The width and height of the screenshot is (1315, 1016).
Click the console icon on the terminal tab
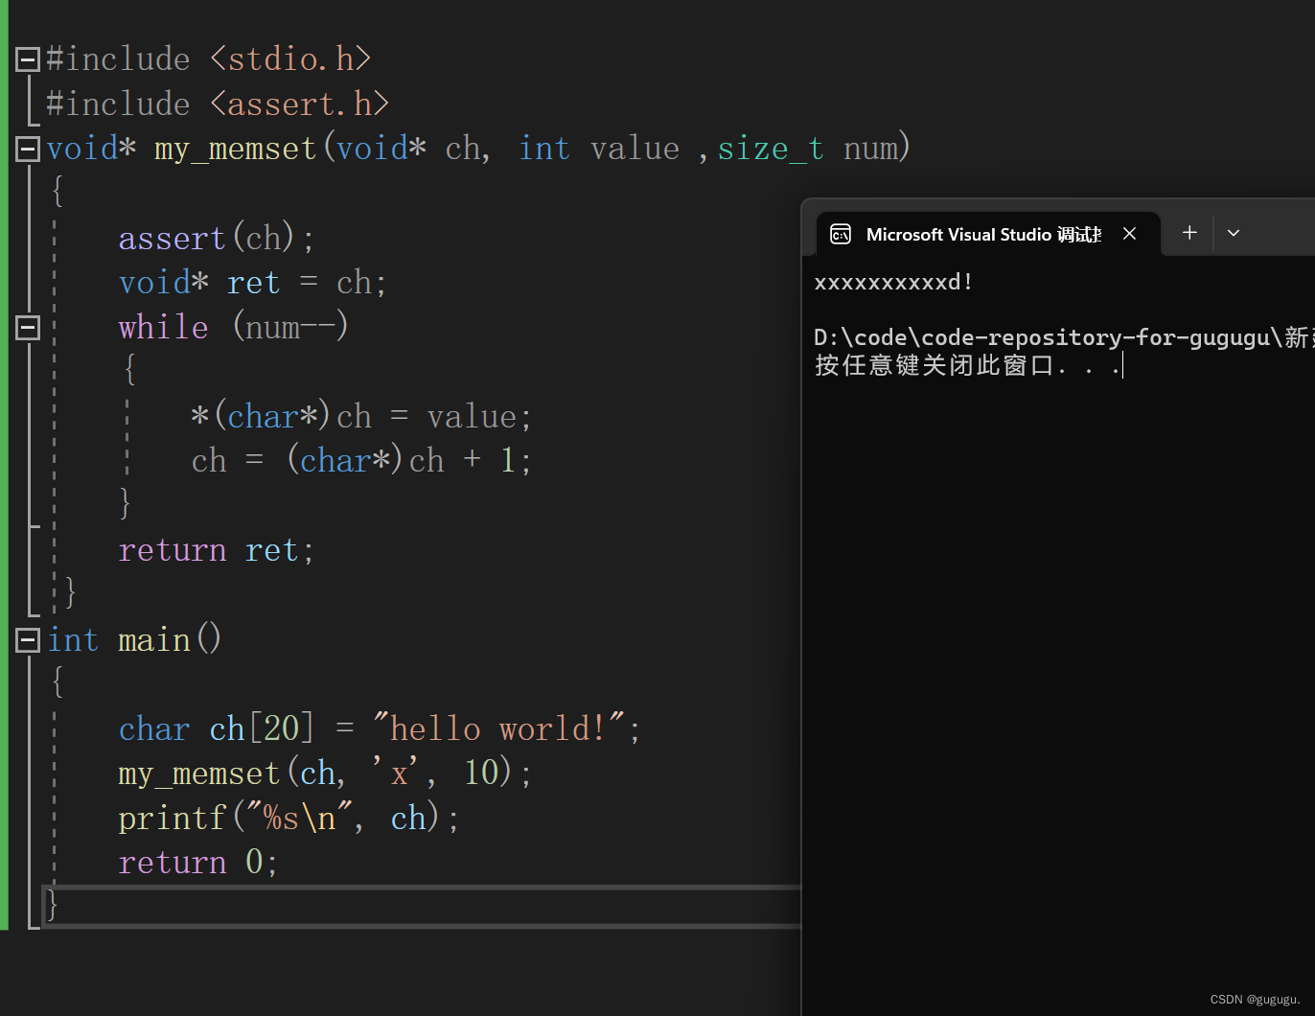(841, 235)
